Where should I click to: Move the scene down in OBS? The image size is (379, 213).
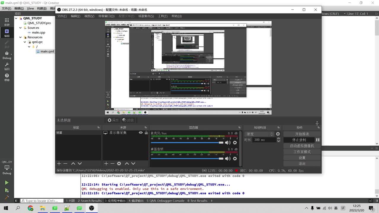tap(80, 163)
